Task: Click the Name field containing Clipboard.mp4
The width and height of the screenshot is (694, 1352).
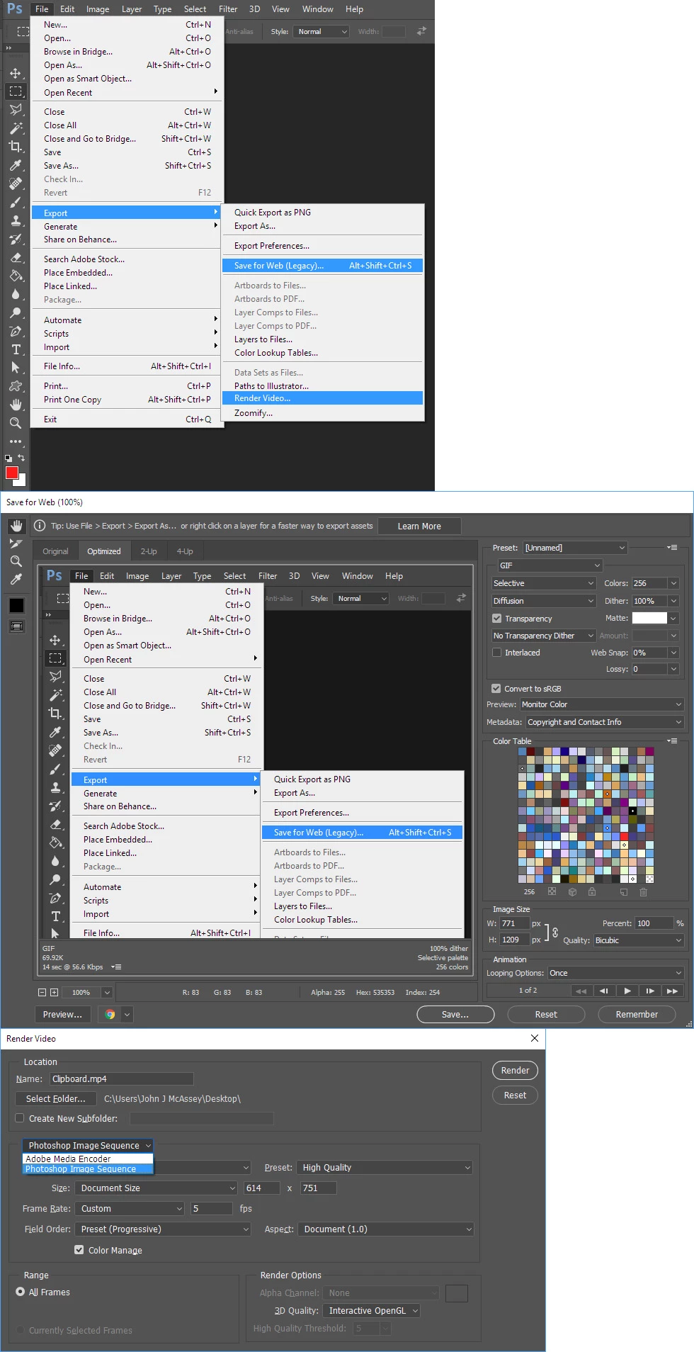Action: [122, 1079]
